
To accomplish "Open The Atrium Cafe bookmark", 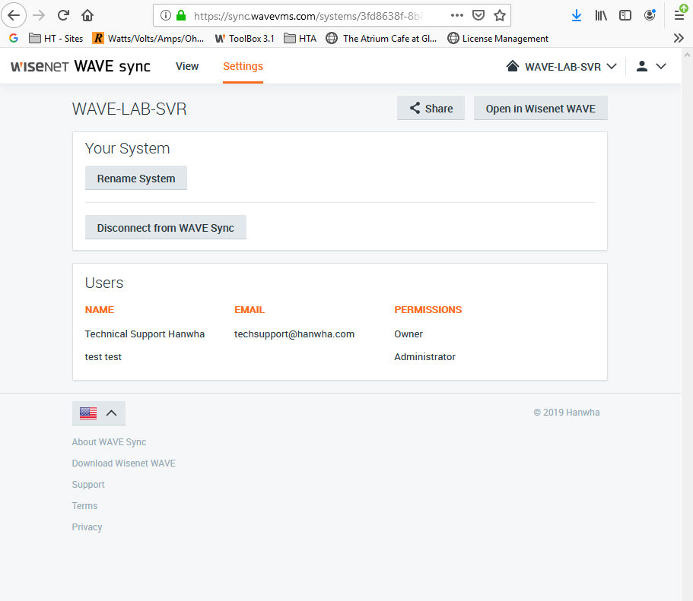I will click(381, 39).
